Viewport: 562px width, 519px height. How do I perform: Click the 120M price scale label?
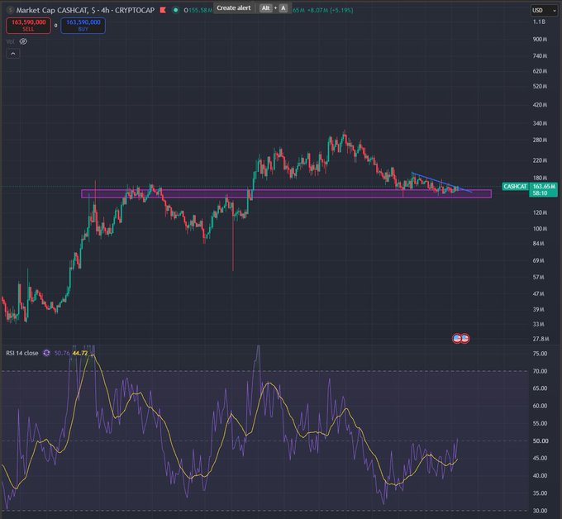click(x=540, y=212)
